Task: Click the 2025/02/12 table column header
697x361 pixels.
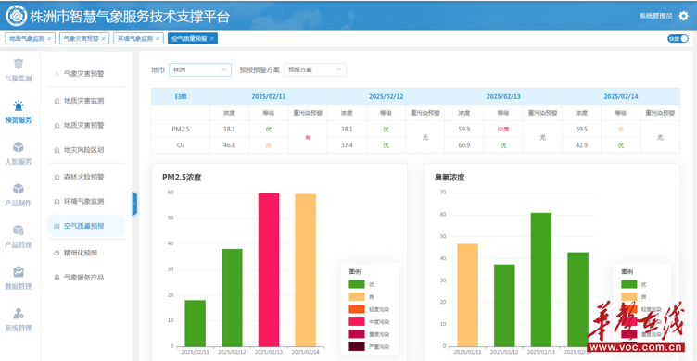Action: pos(386,96)
